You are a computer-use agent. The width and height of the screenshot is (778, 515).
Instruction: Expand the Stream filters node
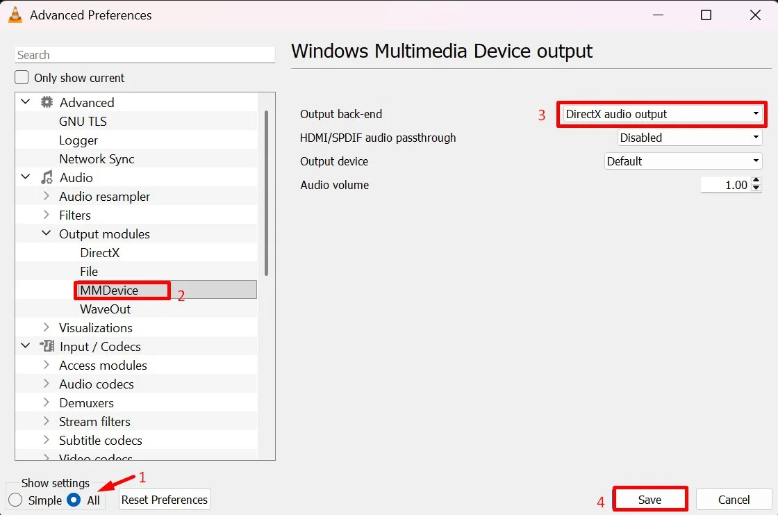pyautogui.click(x=46, y=421)
